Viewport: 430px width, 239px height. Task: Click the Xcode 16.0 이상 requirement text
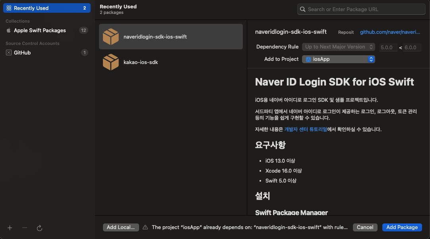point(284,171)
